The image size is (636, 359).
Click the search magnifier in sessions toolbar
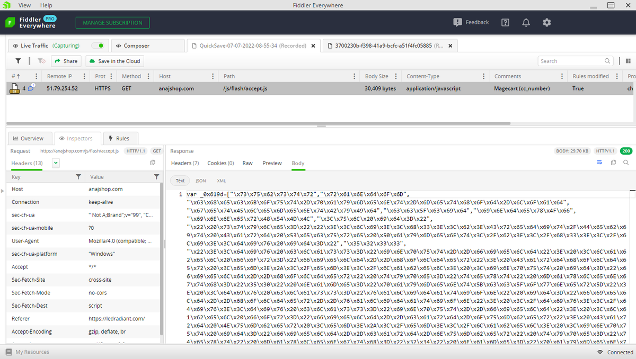(x=607, y=61)
